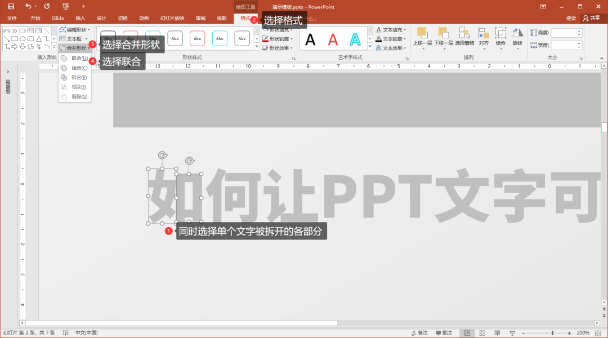Open the 形状效果 dropdown

[x=277, y=48]
